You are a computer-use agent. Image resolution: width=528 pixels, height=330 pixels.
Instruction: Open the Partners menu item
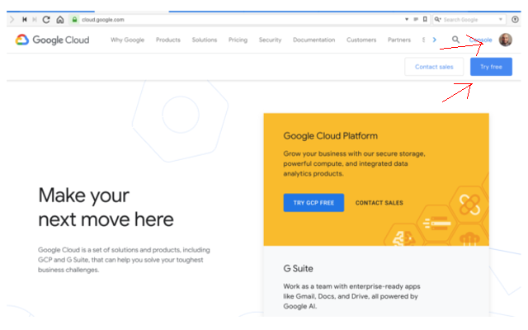tap(399, 40)
